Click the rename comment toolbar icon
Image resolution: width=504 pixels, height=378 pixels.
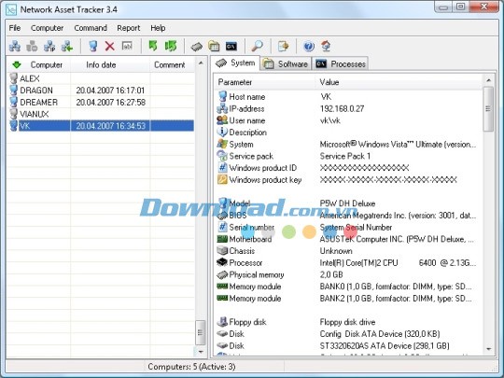(x=127, y=46)
